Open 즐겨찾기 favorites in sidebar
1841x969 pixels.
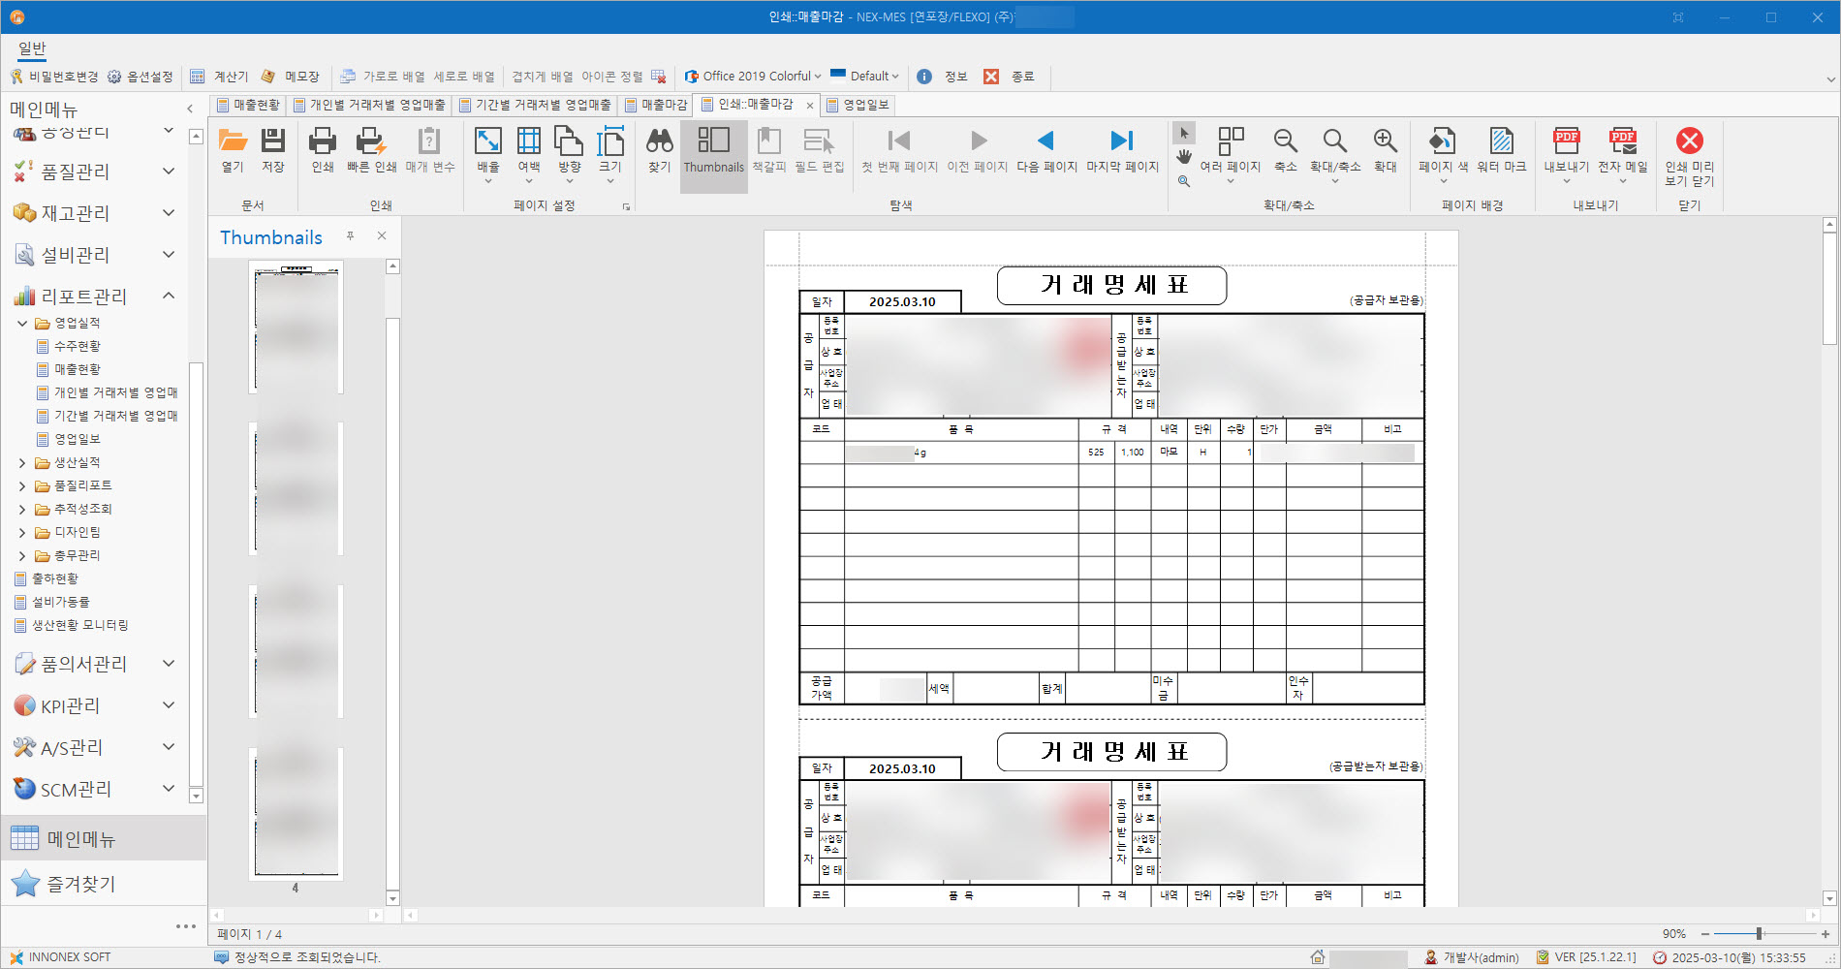tap(81, 884)
